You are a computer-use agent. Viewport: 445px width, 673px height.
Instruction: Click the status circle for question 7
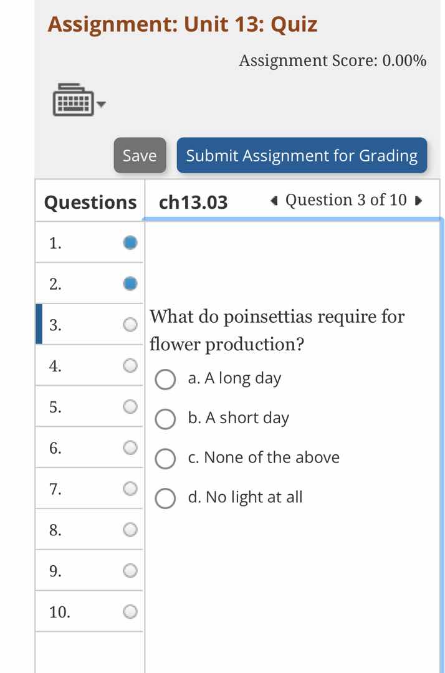[x=130, y=489]
